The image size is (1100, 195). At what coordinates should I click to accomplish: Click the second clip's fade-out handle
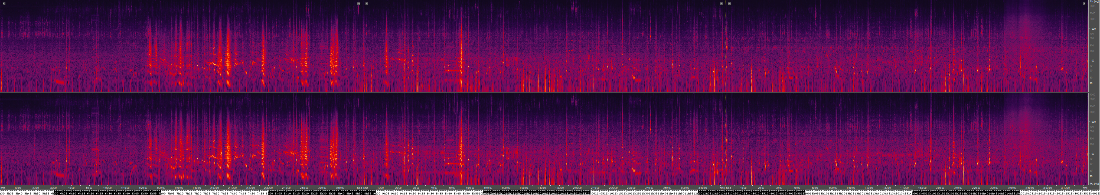(721, 4)
